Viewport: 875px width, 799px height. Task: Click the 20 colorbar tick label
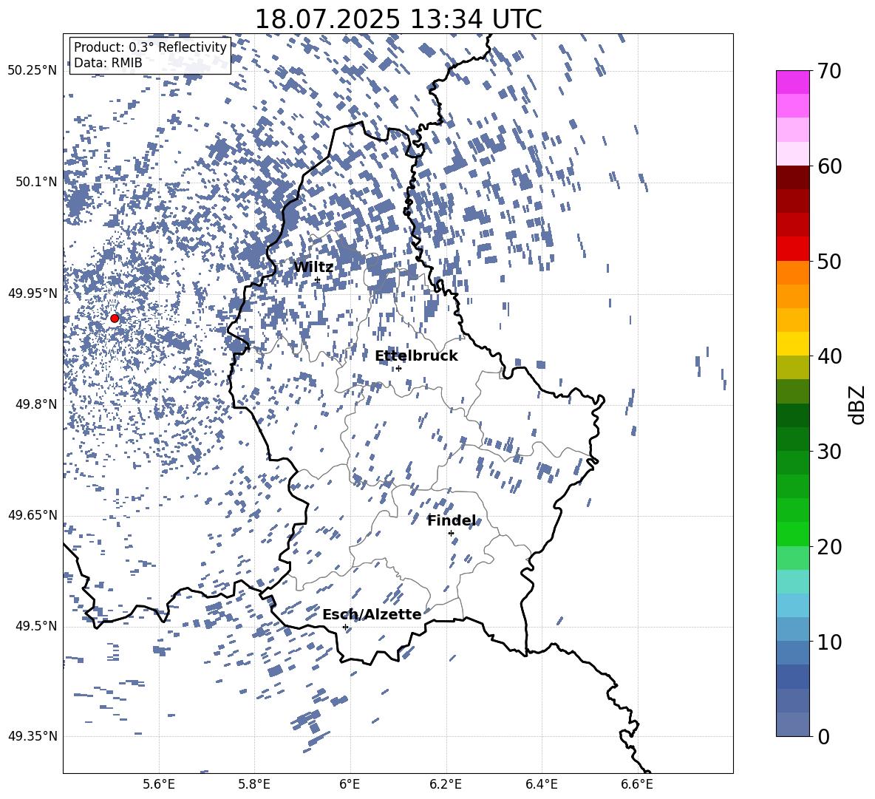pos(829,547)
